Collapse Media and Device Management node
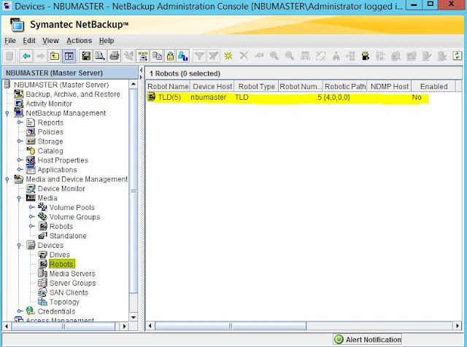 click(x=7, y=179)
